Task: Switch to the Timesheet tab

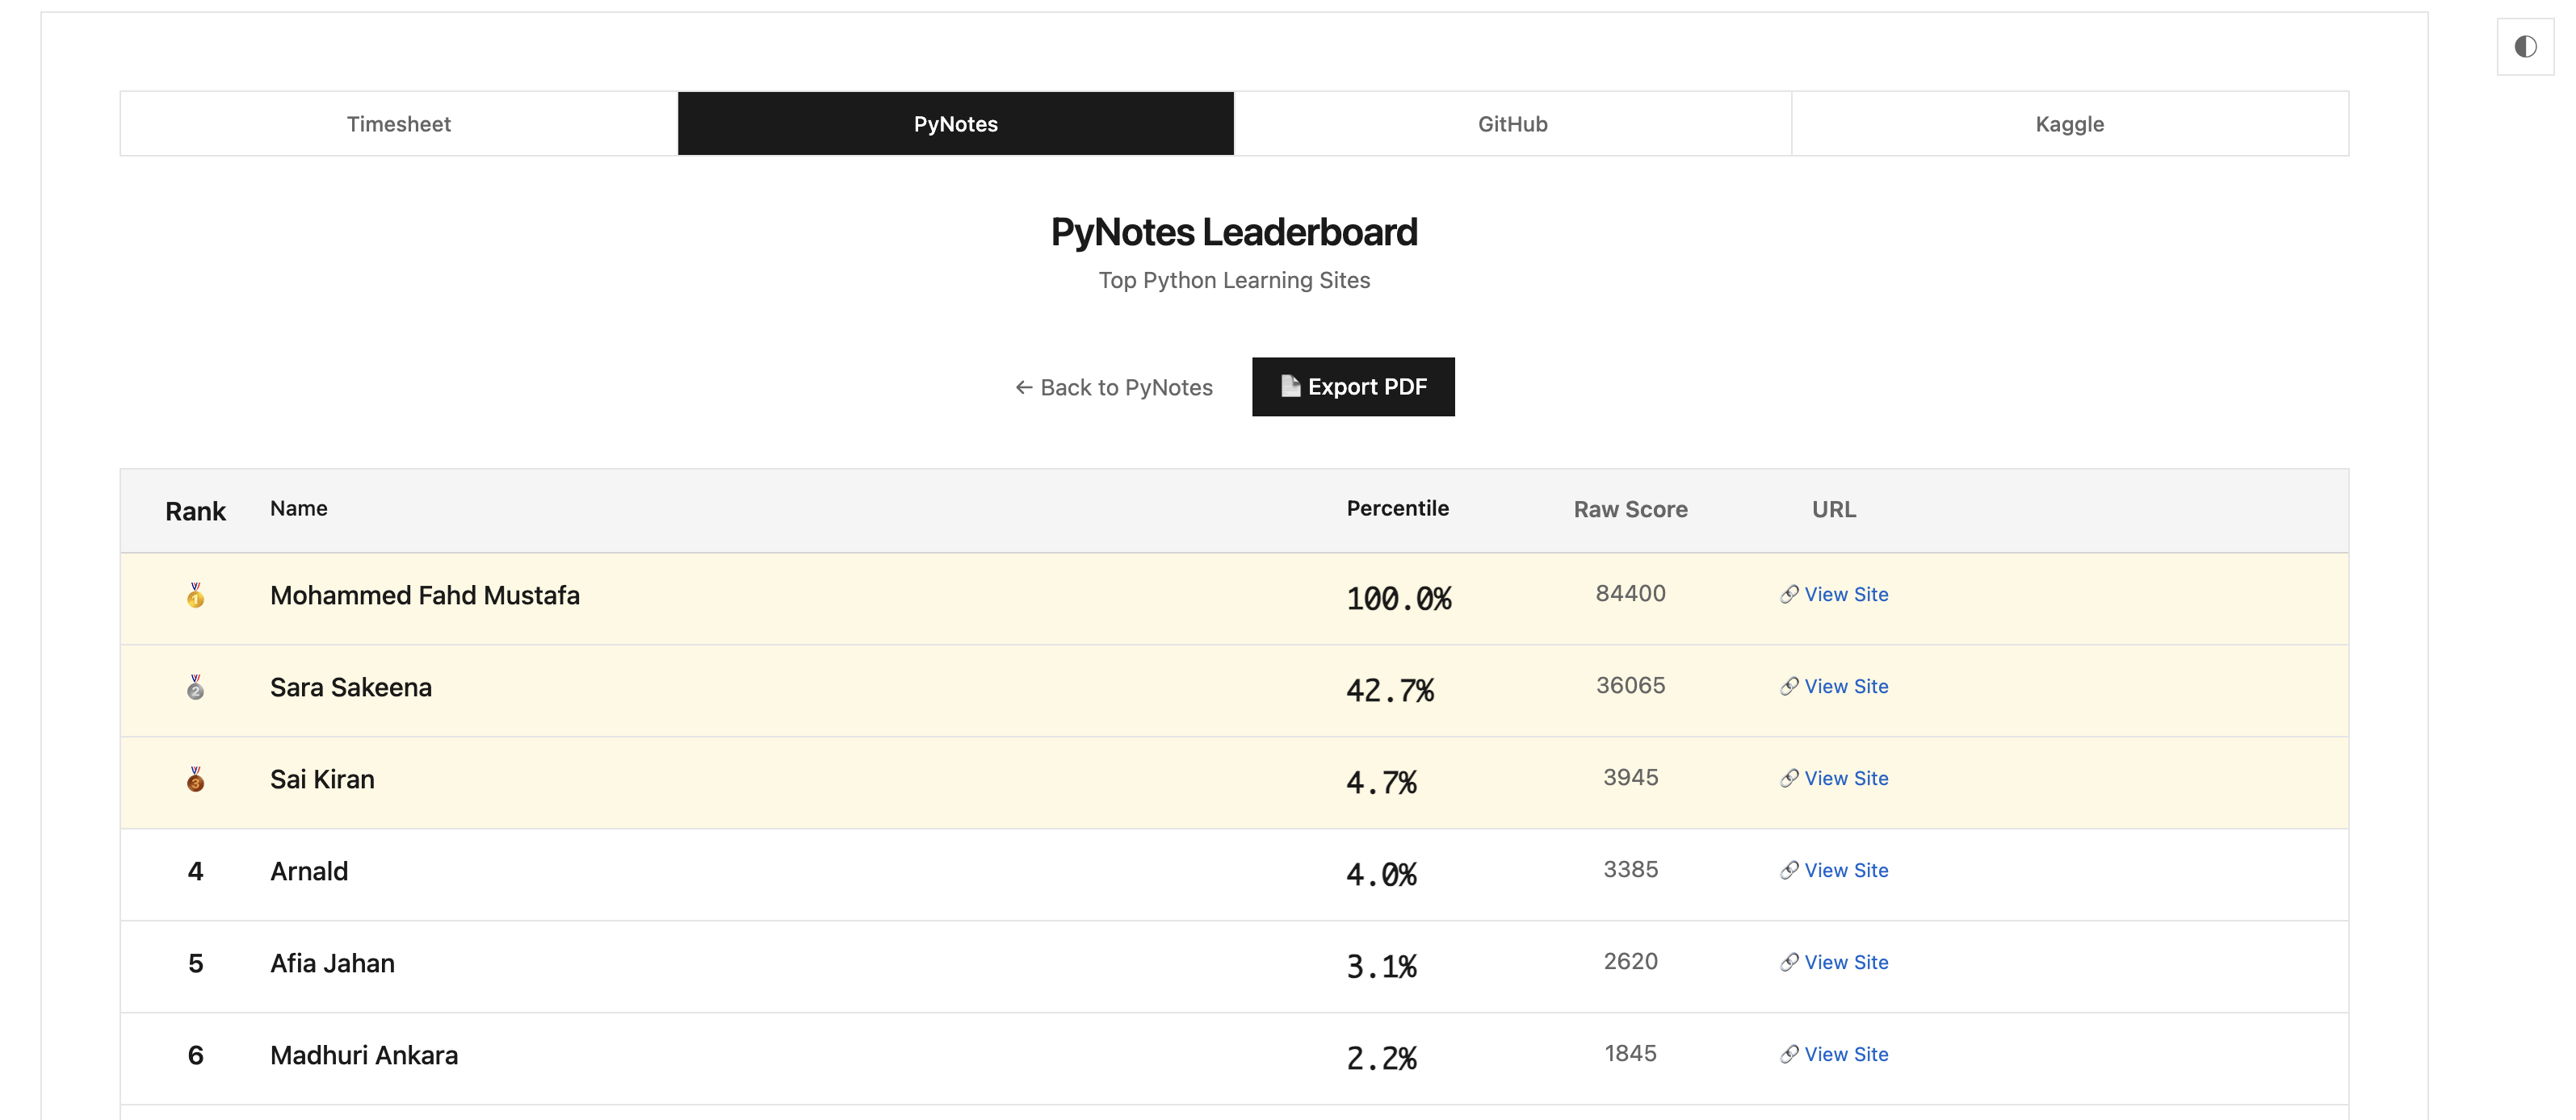Action: pyautogui.click(x=398, y=124)
